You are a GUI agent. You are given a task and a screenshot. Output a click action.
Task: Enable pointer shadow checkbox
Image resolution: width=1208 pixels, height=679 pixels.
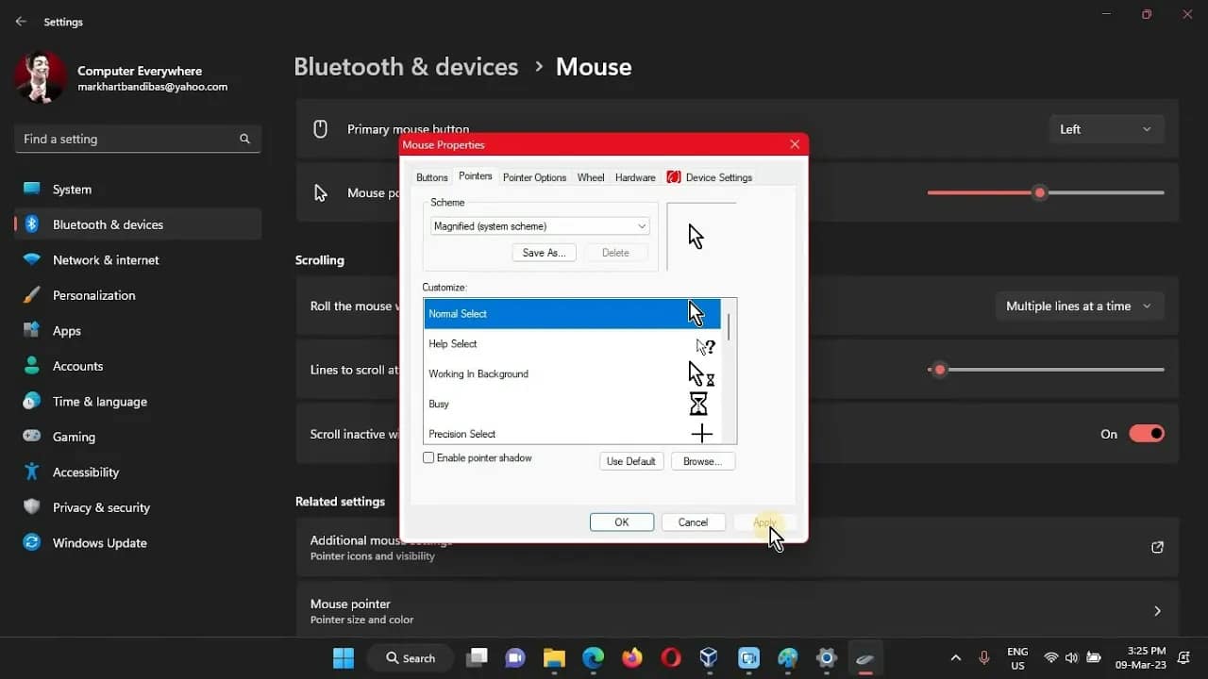(x=428, y=457)
